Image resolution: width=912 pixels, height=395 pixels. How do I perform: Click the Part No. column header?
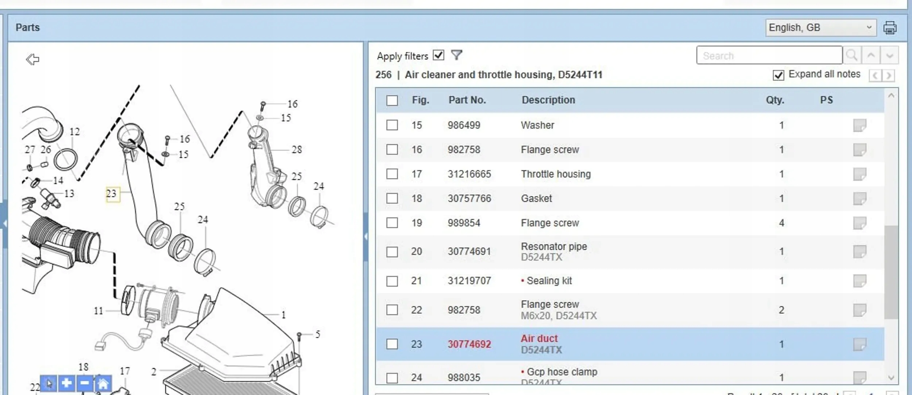(x=467, y=100)
